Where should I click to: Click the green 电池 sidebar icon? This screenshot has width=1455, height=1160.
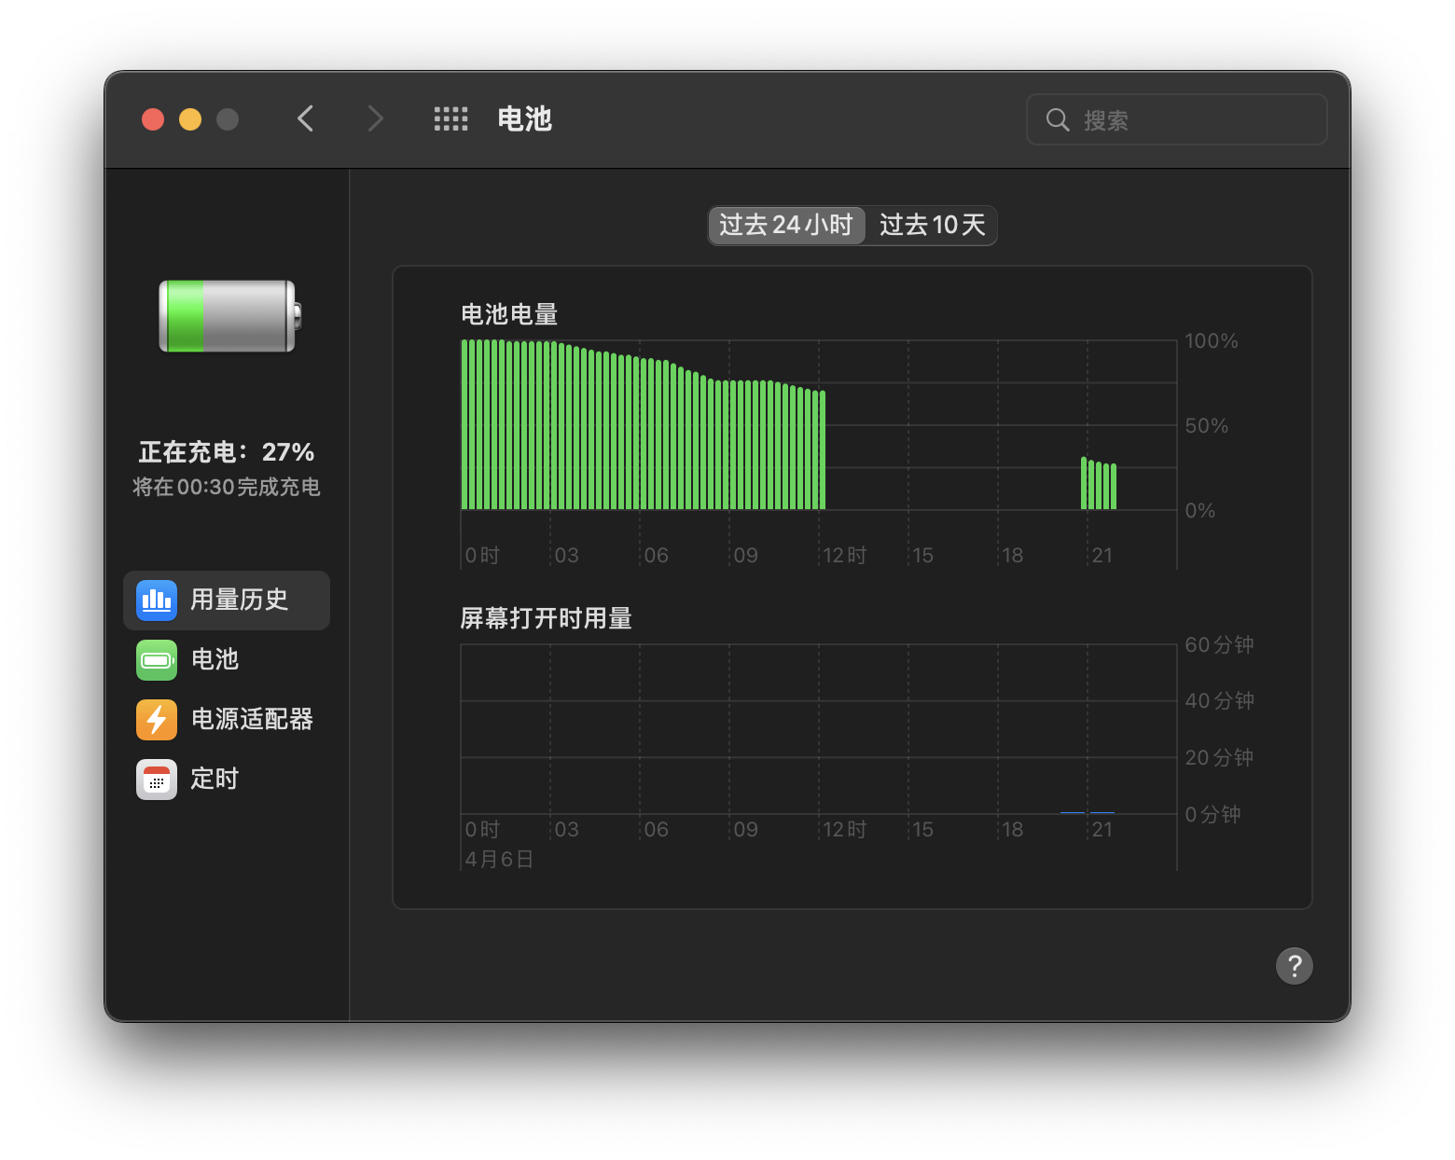click(x=156, y=660)
